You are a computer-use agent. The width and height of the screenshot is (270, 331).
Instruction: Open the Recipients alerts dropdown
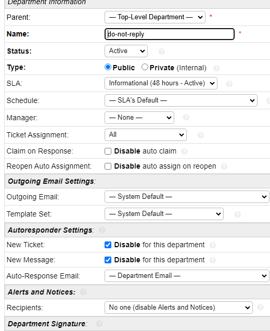click(x=178, y=308)
